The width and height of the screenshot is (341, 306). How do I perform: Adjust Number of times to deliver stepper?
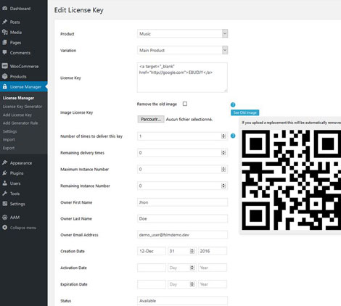coord(223,136)
